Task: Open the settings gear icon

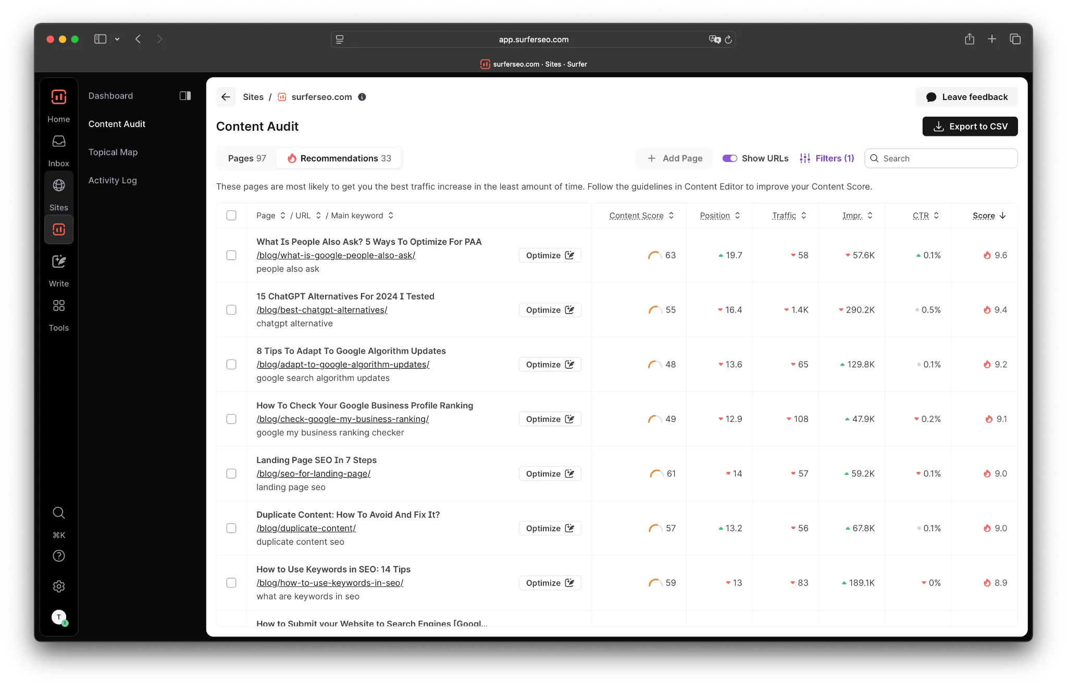Action: click(x=59, y=586)
